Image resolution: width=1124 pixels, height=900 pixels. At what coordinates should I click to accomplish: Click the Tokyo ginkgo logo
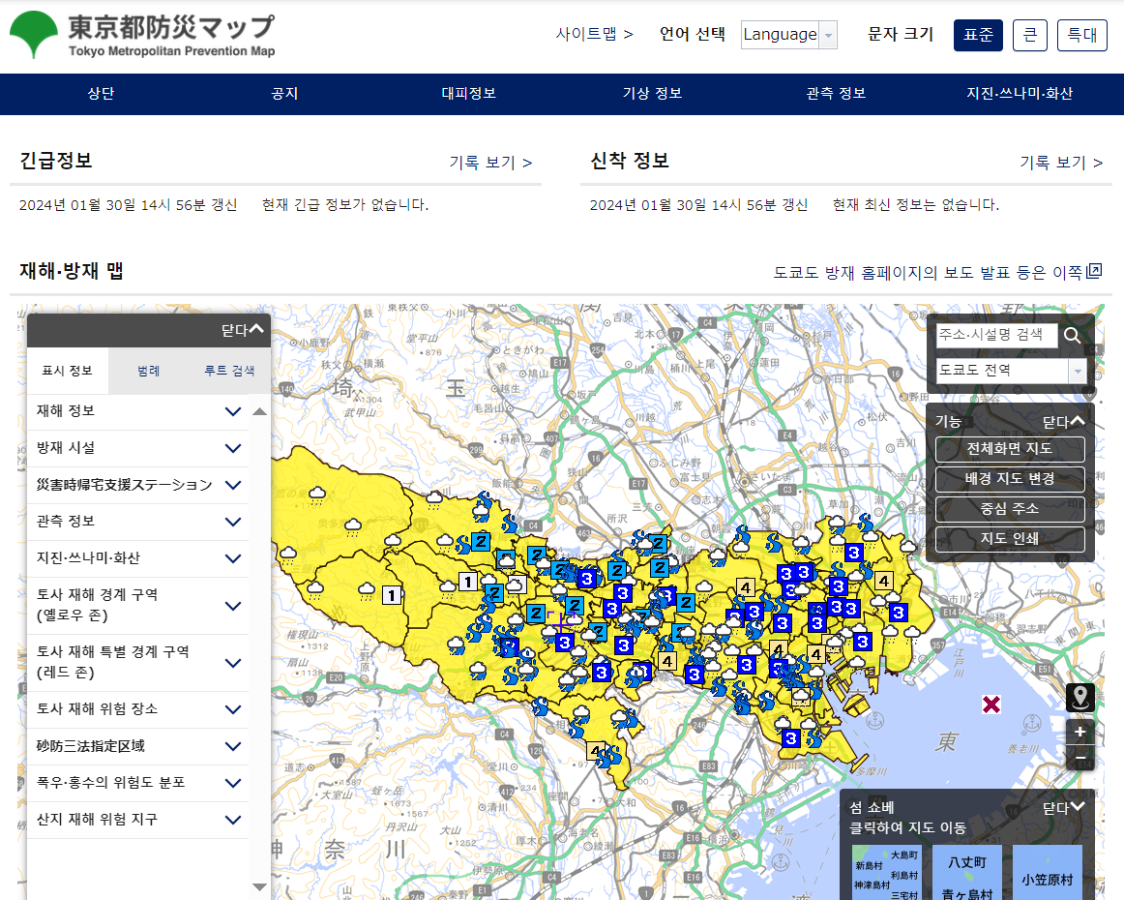pos(34,36)
